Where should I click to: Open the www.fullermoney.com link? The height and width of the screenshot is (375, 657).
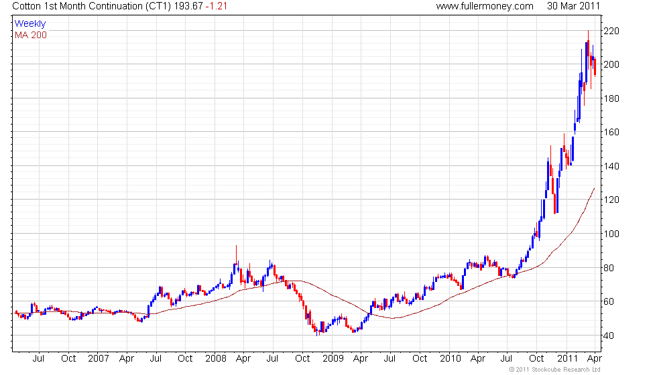[484, 6]
